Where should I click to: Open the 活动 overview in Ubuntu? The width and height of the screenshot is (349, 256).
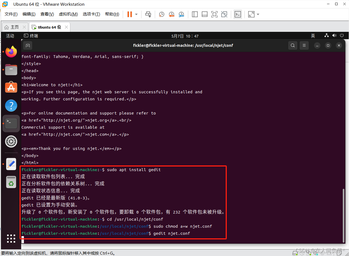coord(10,36)
